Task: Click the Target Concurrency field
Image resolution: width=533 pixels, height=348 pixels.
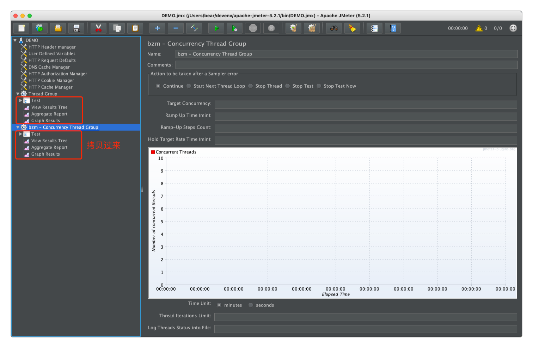Action: 366,105
